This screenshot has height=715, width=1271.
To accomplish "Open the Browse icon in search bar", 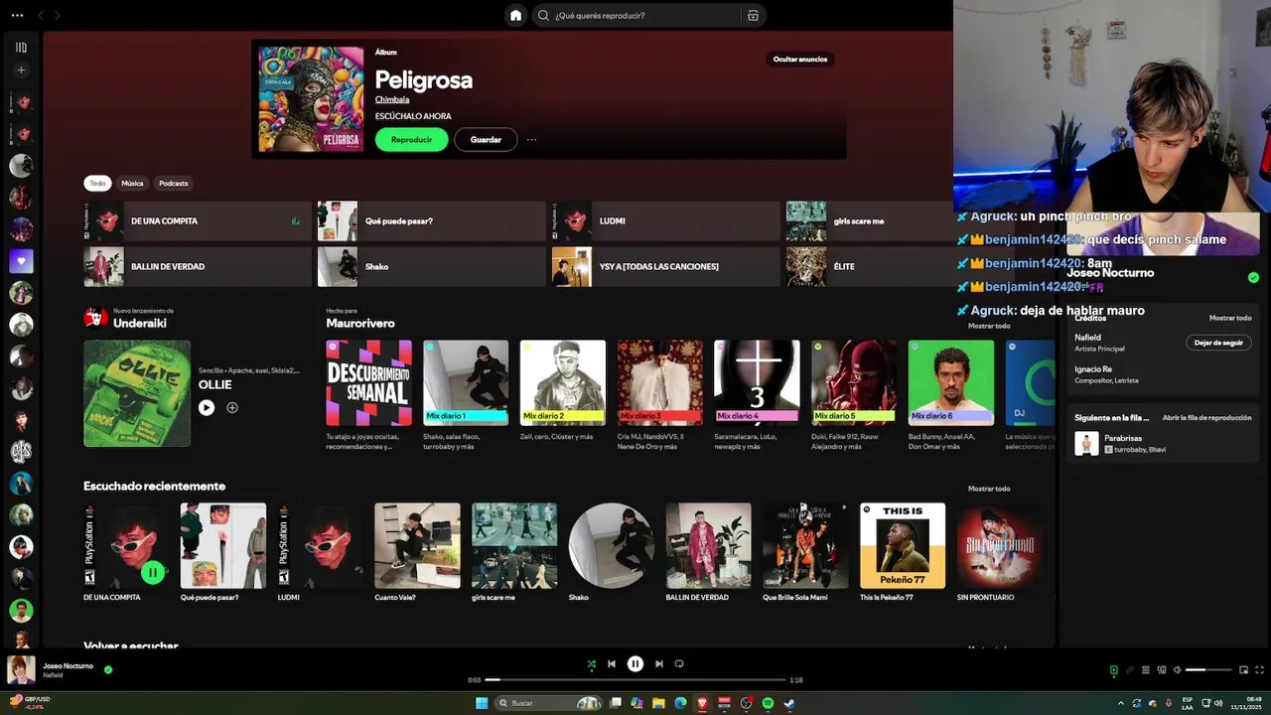I will (753, 15).
